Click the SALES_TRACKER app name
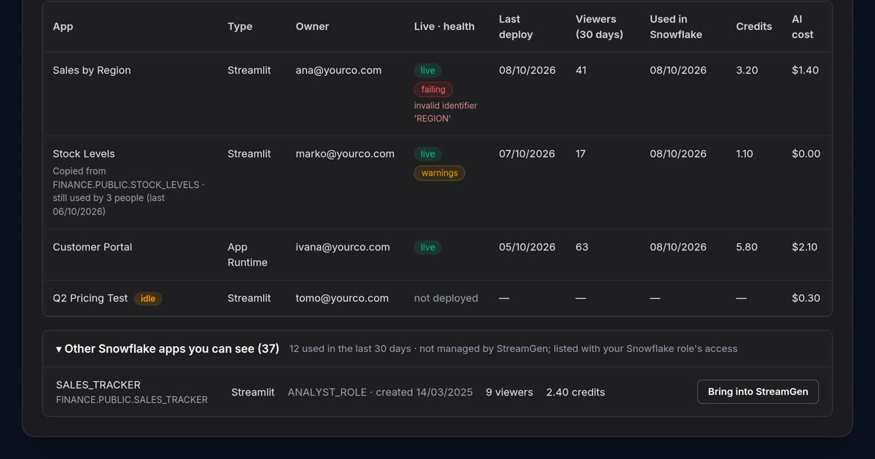Screen dimensions: 875x459 (x=98, y=385)
